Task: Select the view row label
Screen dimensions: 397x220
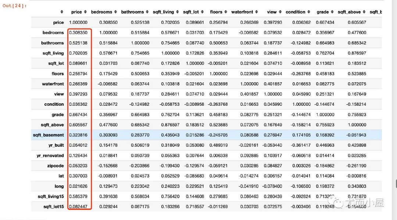Action: point(59,94)
